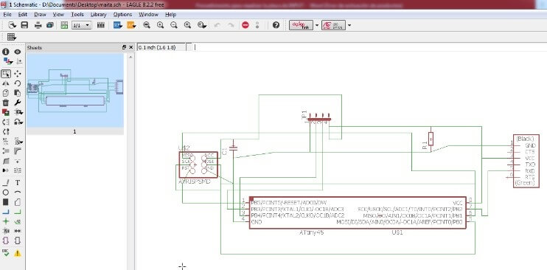Open the Tools menu

77,15
